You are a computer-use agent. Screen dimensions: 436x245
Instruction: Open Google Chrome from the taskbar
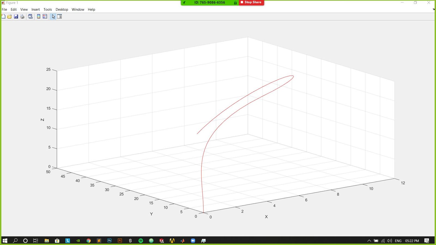pos(89,241)
